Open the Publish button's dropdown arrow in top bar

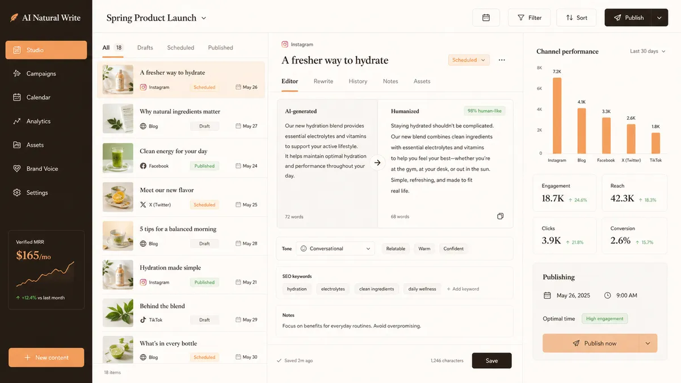tap(659, 18)
